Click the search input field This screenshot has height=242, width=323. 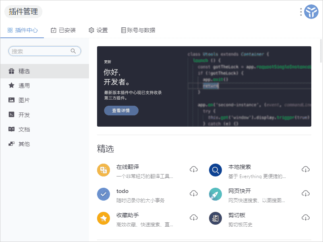coord(44,51)
